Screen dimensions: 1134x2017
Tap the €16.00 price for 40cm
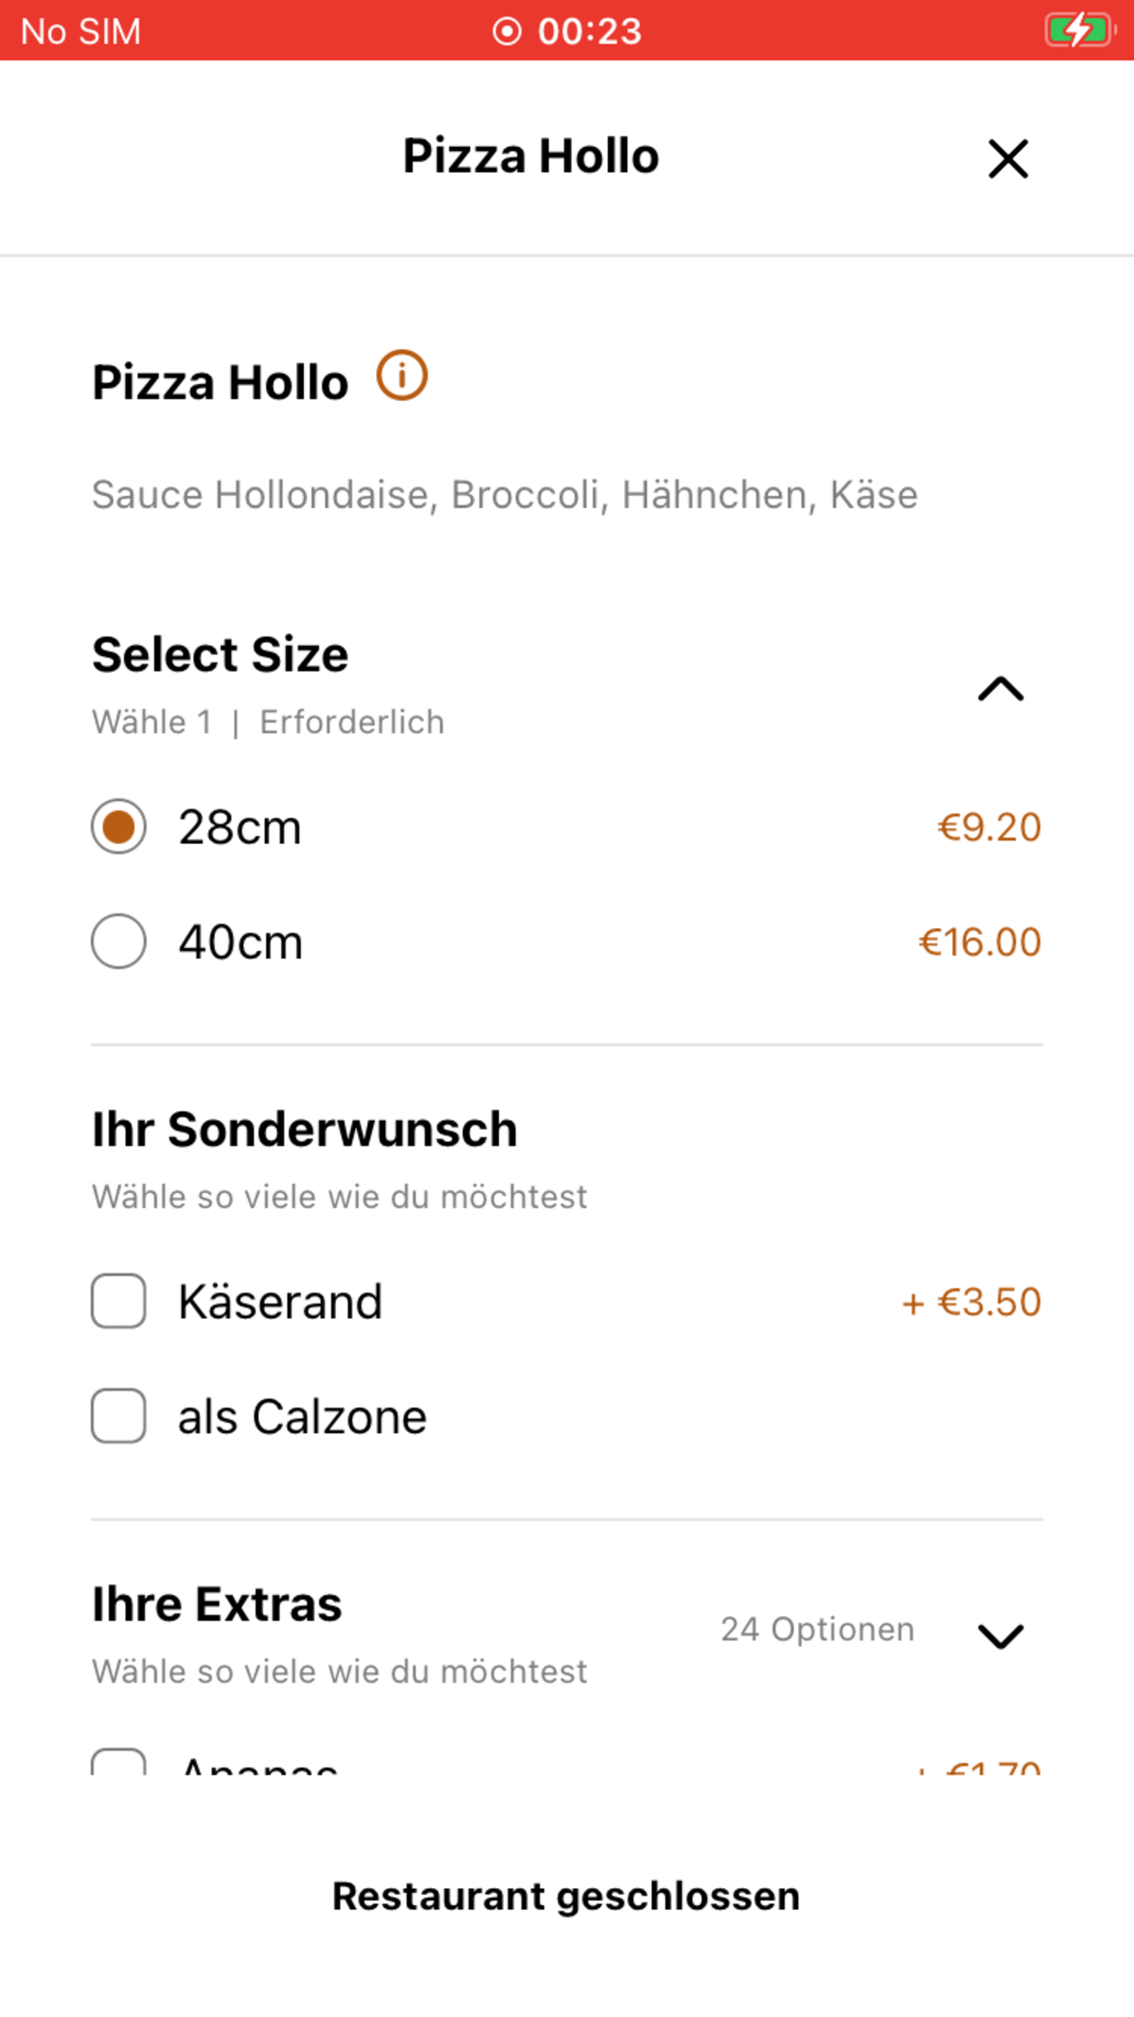[x=980, y=942]
